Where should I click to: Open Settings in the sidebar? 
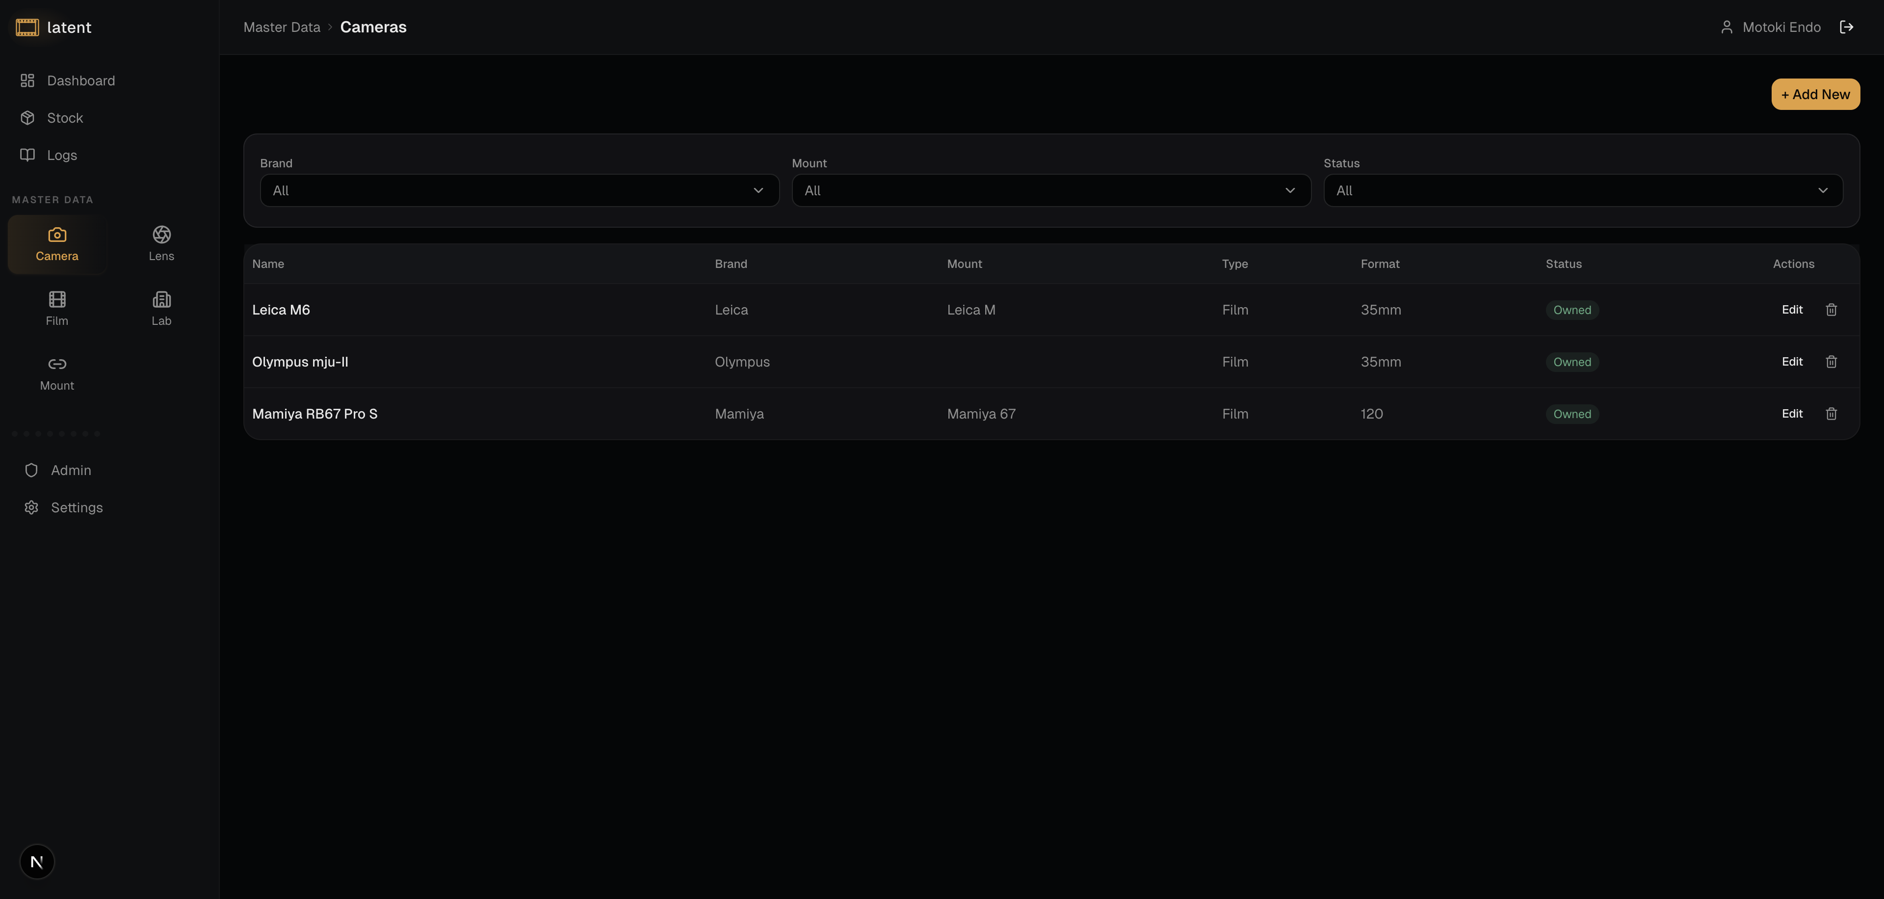(x=76, y=507)
